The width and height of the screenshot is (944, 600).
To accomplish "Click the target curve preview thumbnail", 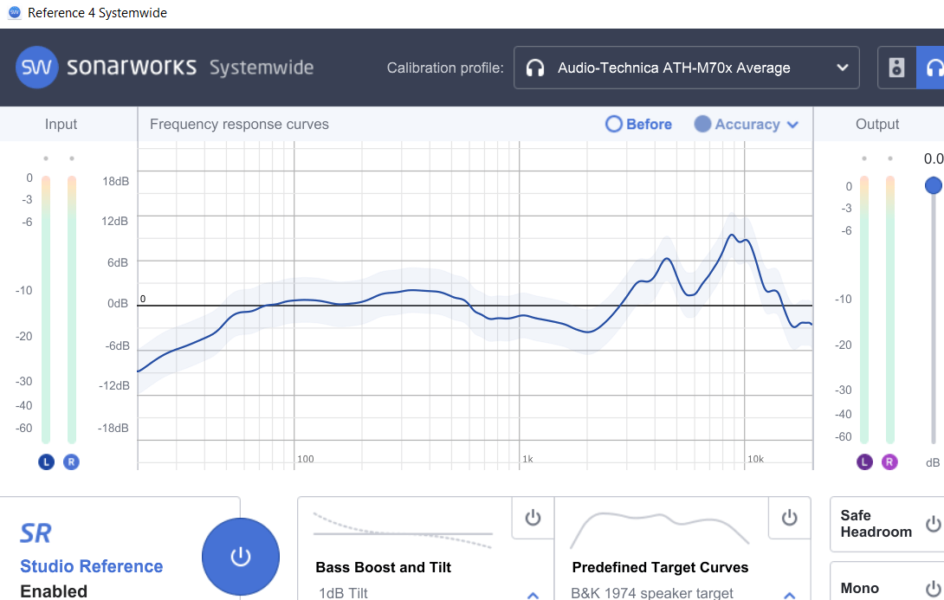I will click(659, 530).
